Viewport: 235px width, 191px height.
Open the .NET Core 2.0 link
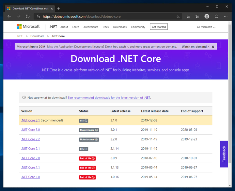[x=30, y=158]
